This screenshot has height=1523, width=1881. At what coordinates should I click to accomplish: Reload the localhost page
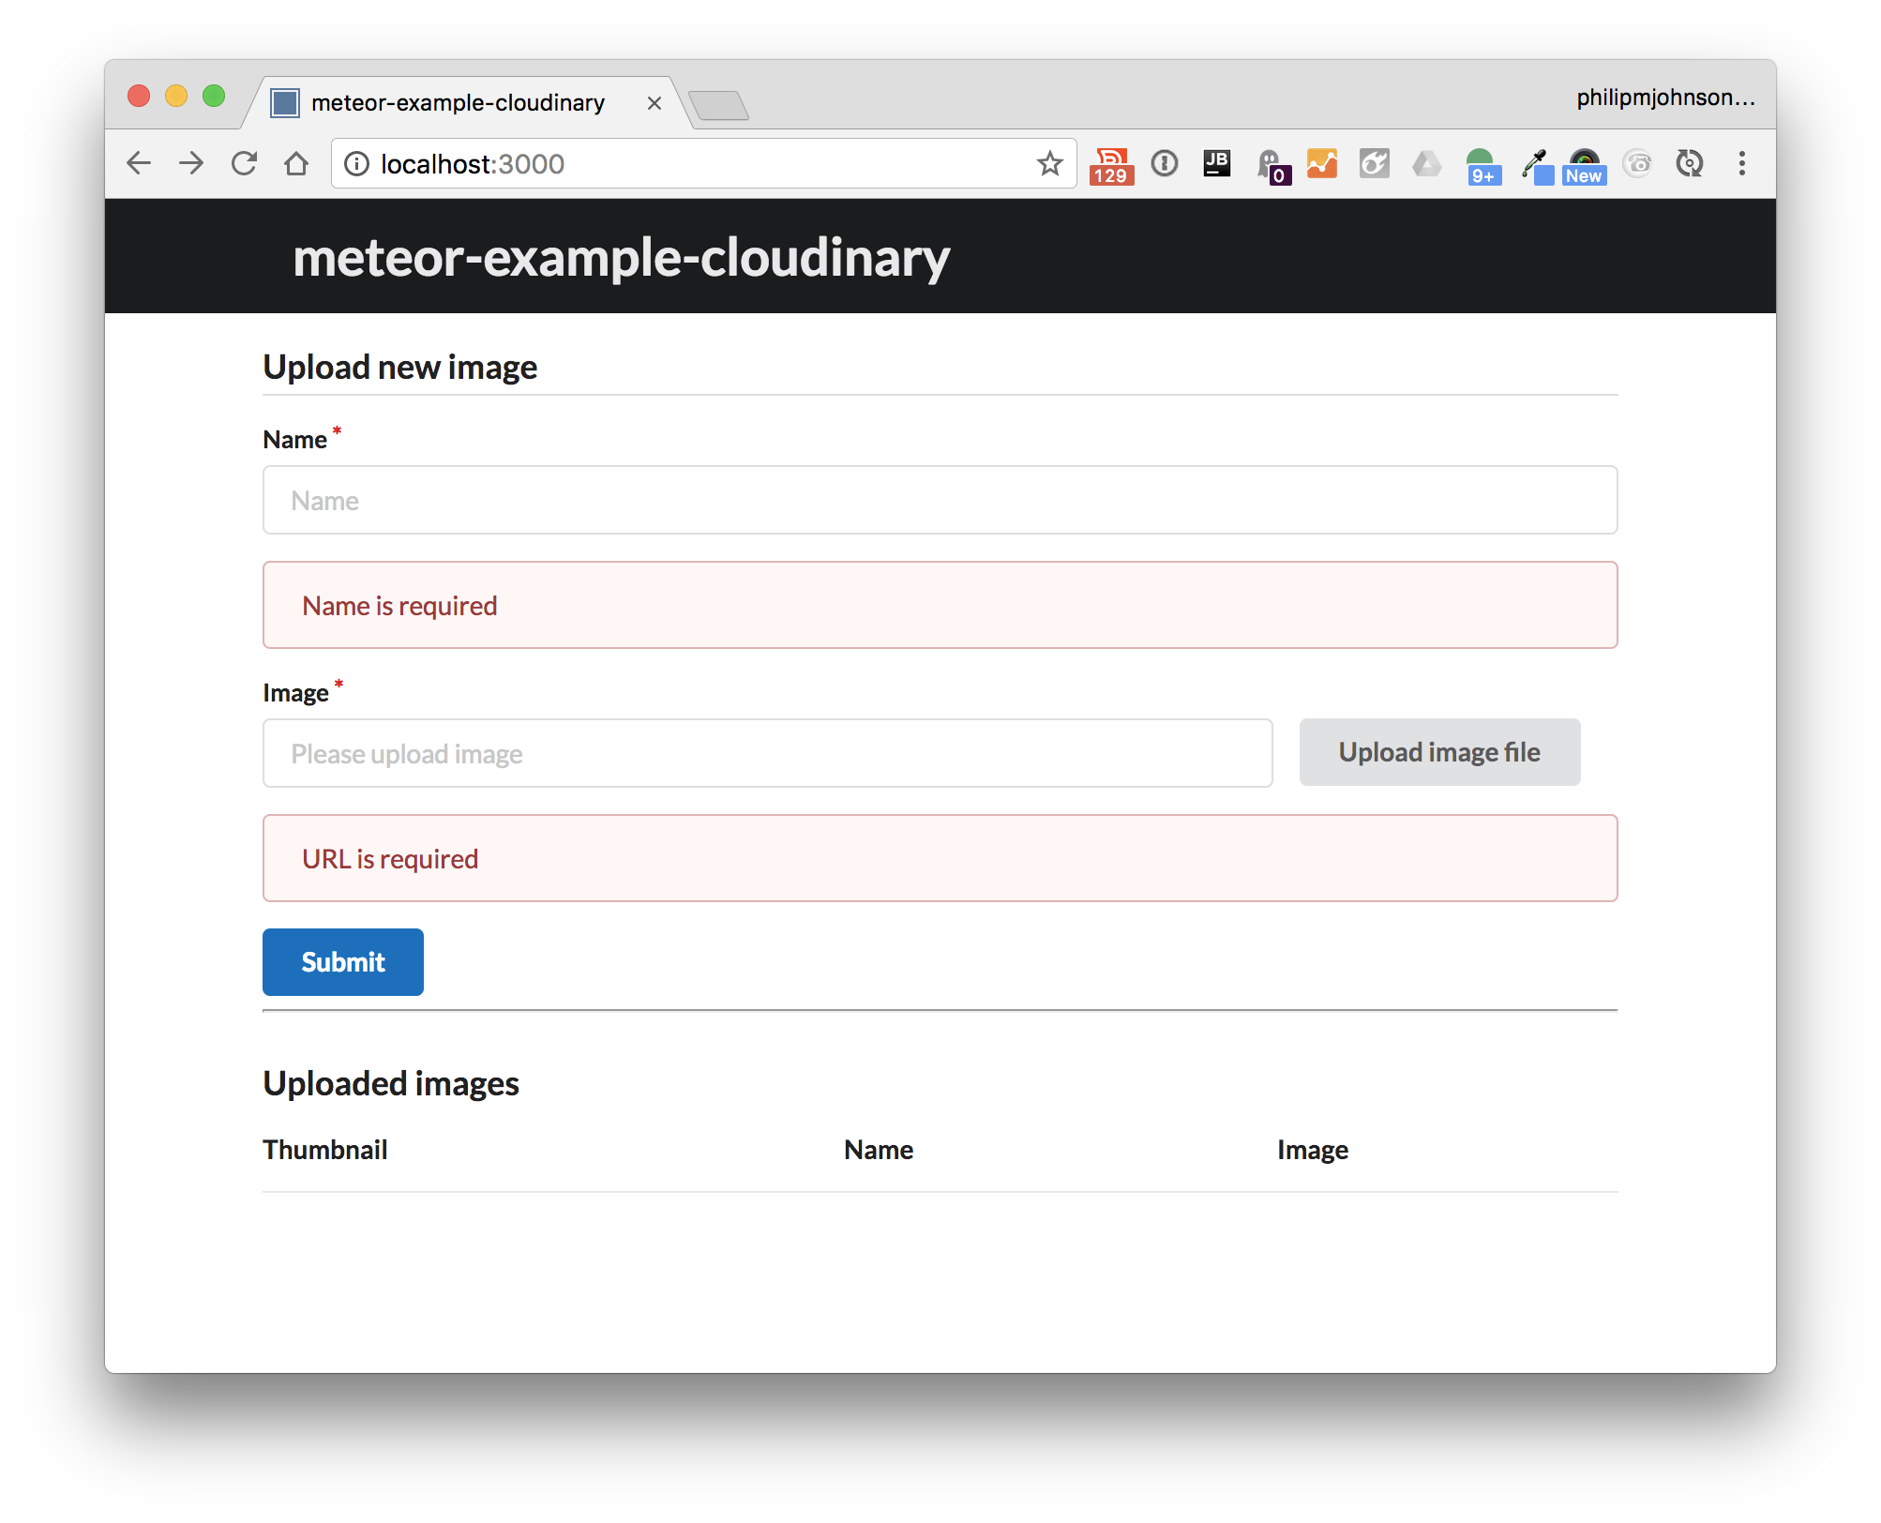point(244,164)
